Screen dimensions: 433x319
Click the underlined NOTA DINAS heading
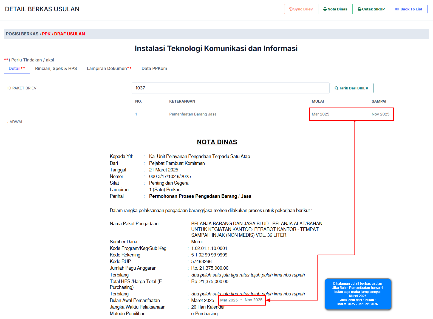[217, 142]
